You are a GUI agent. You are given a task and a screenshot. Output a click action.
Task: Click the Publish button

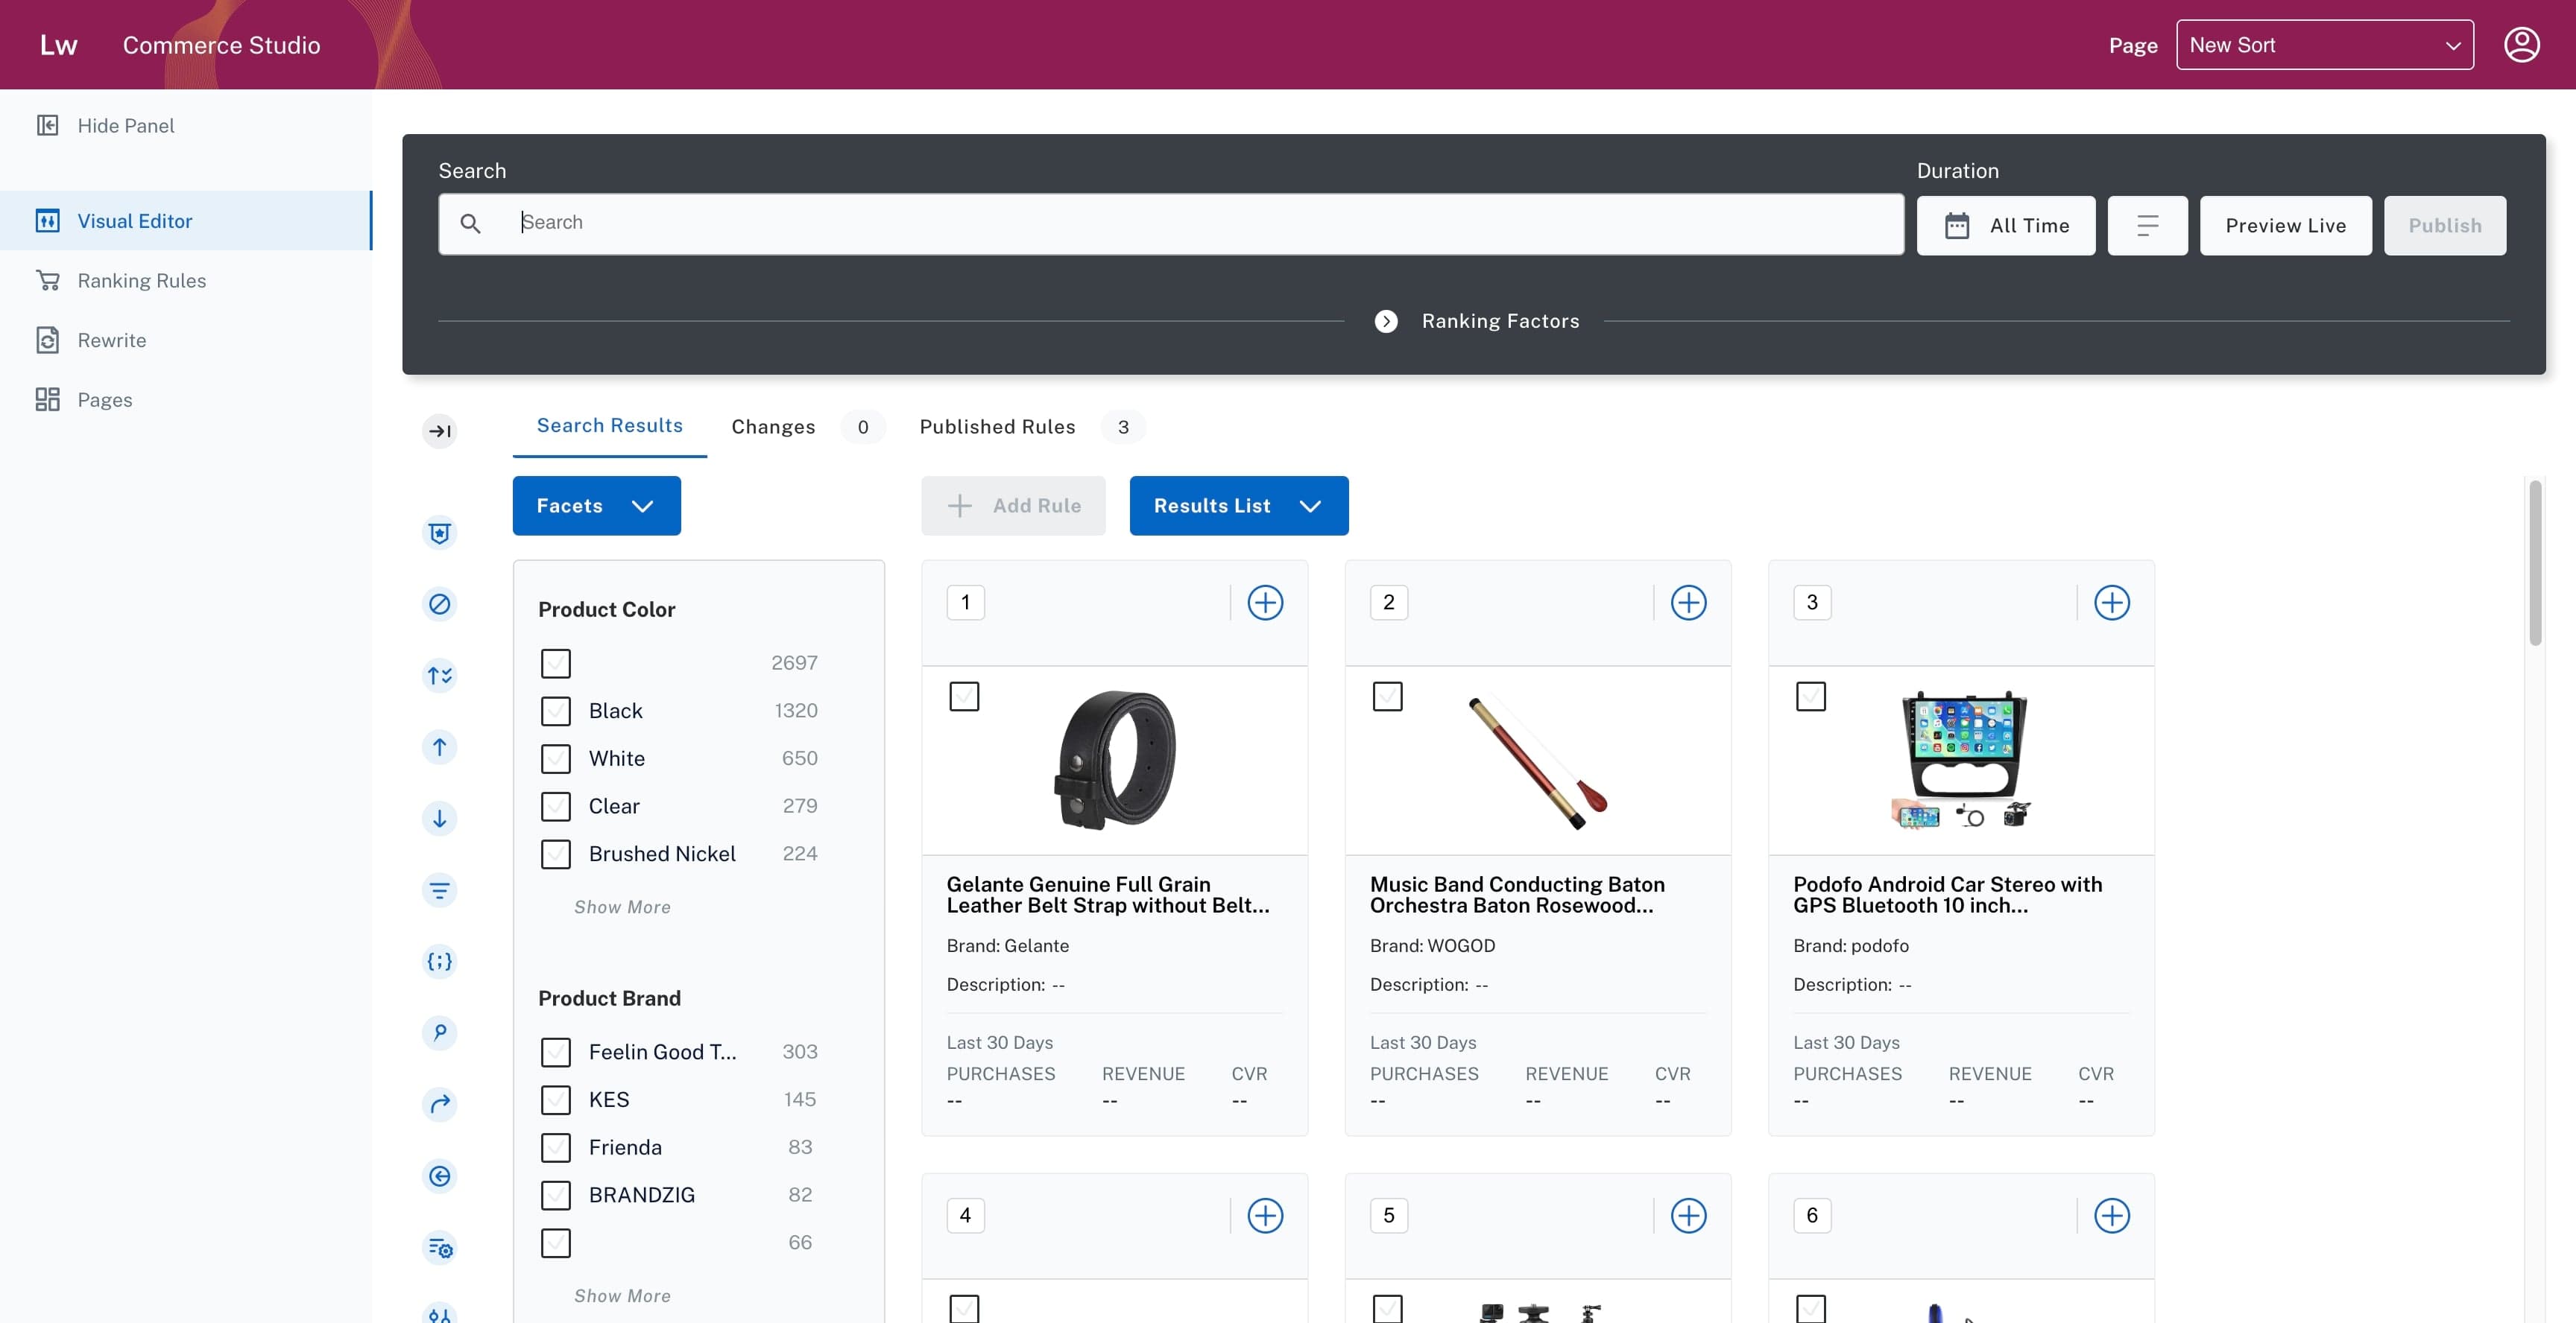point(2444,226)
